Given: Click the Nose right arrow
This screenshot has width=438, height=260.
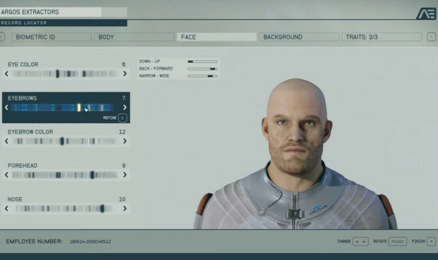Looking at the screenshot, I should (125, 208).
